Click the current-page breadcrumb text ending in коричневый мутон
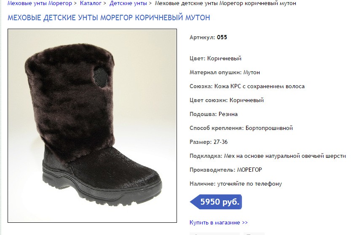The width and height of the screenshot is (364, 235). click(x=225, y=3)
